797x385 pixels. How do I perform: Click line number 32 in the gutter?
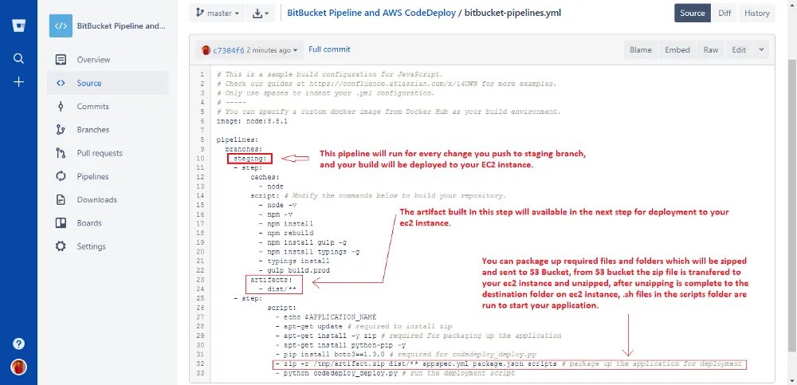202,363
